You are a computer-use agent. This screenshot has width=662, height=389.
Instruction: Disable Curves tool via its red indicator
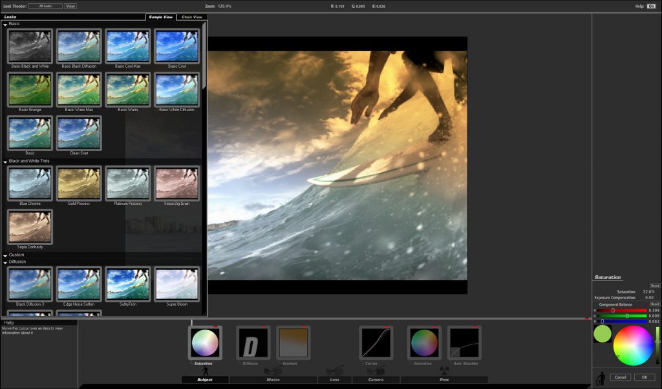387,327
